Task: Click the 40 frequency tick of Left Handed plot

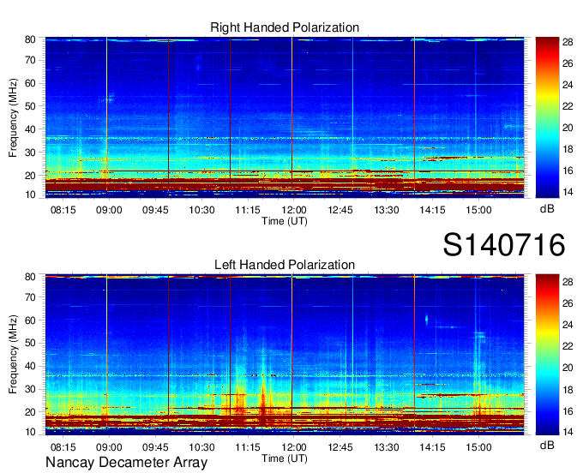Action: coord(30,367)
